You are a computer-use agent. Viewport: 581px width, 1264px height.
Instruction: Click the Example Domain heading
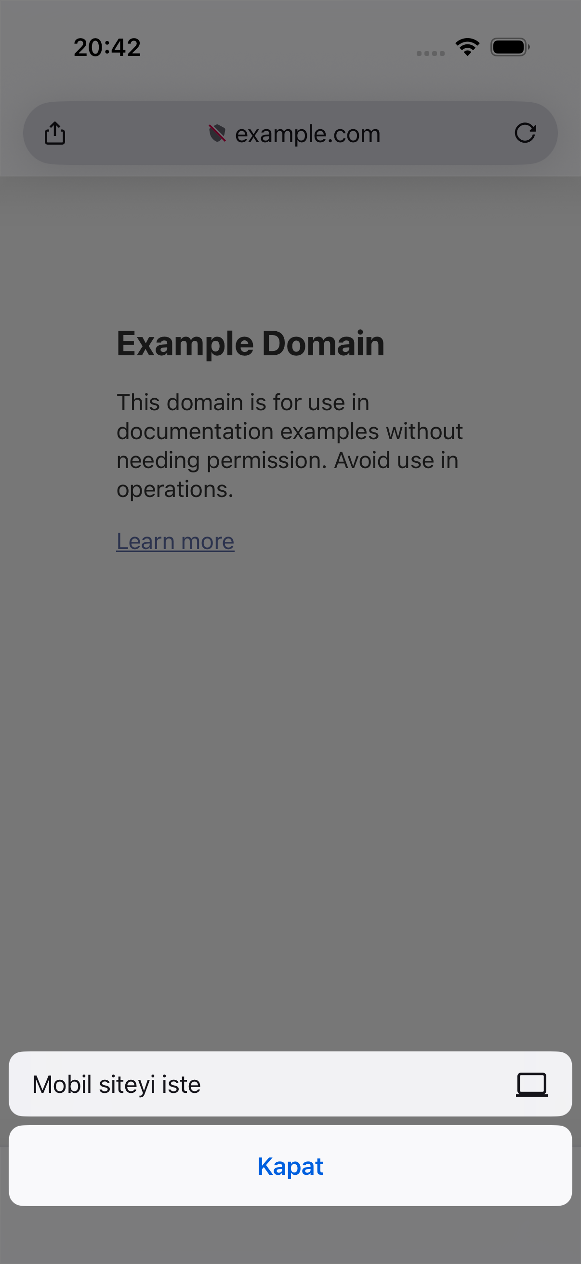[x=251, y=343]
